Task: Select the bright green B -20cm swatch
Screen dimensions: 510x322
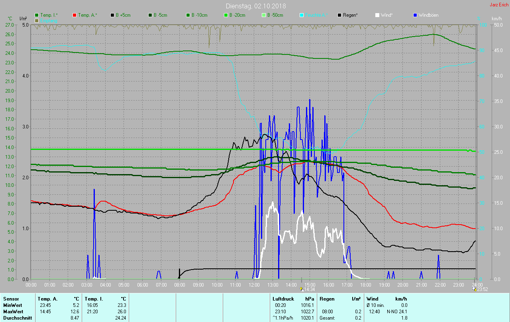Action: point(226,15)
